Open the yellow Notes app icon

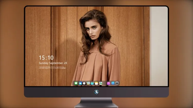pyautogui.click(x=97, y=83)
